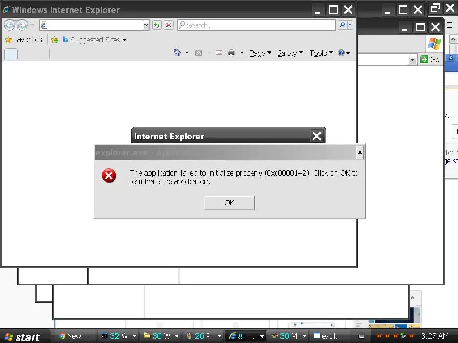Open hamburger menu in the background Chrome window
458x343 pixels.
(x=450, y=25)
